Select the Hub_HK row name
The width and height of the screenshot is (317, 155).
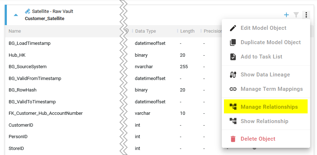pos(17,55)
